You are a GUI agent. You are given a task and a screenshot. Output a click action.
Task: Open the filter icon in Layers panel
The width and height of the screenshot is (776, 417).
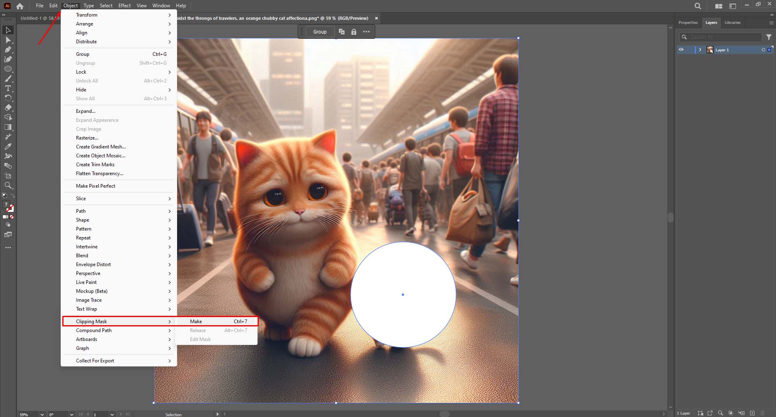click(x=769, y=37)
